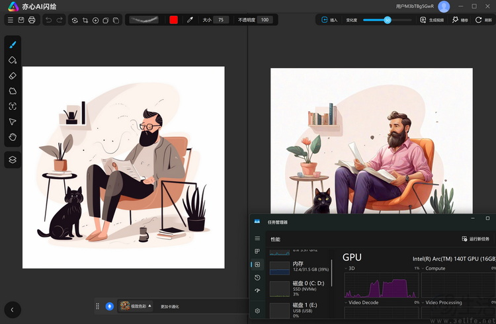Choose the eraser tool
Viewport: 496px width, 324px height.
pos(13,75)
